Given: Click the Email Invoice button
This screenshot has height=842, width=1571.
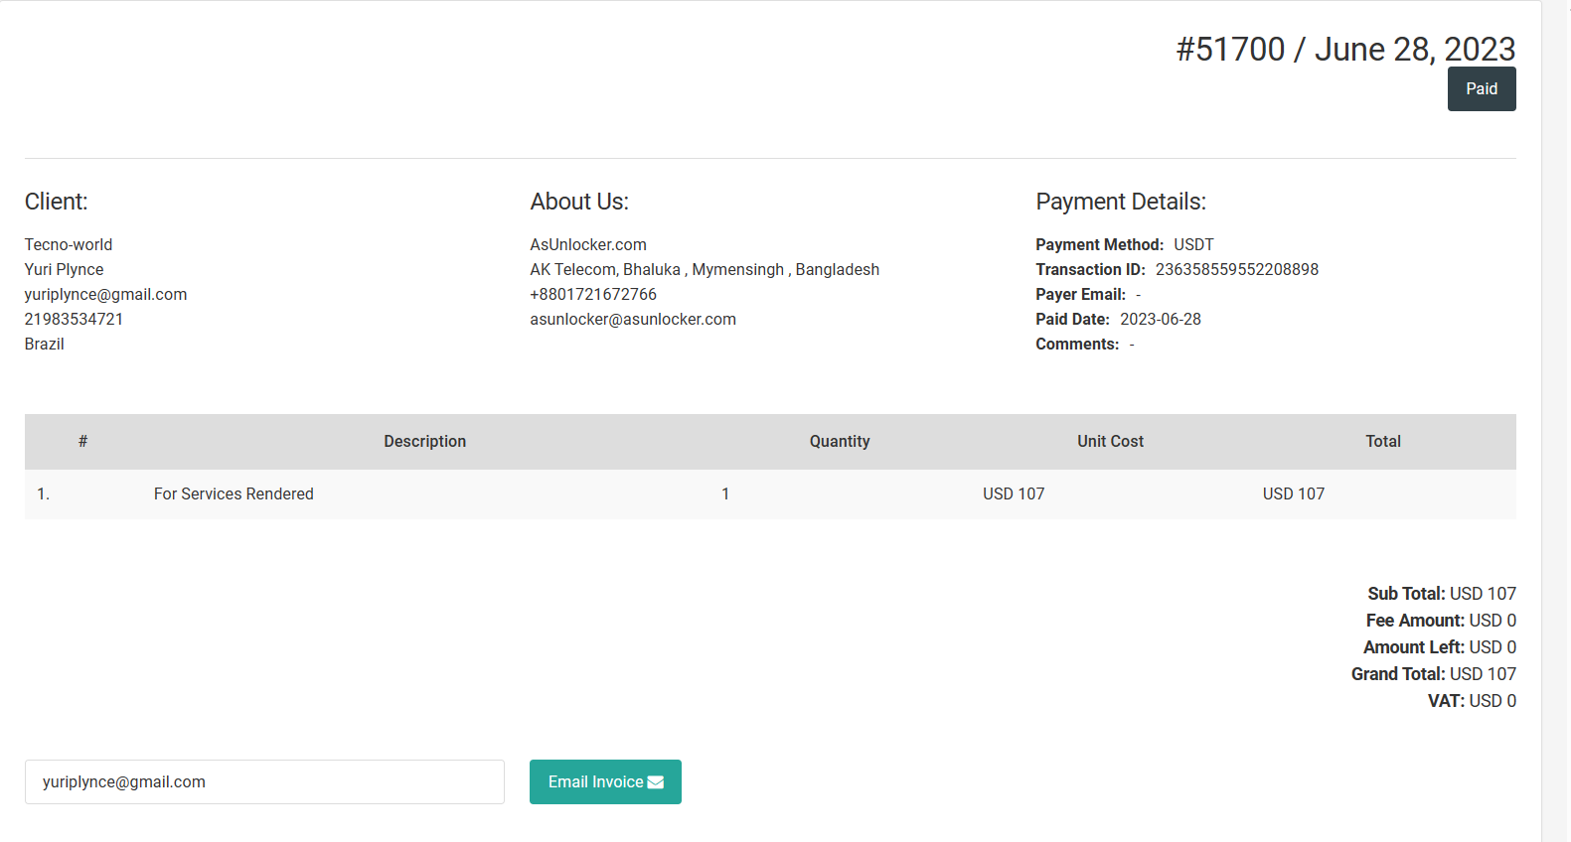Looking at the screenshot, I should [605, 781].
